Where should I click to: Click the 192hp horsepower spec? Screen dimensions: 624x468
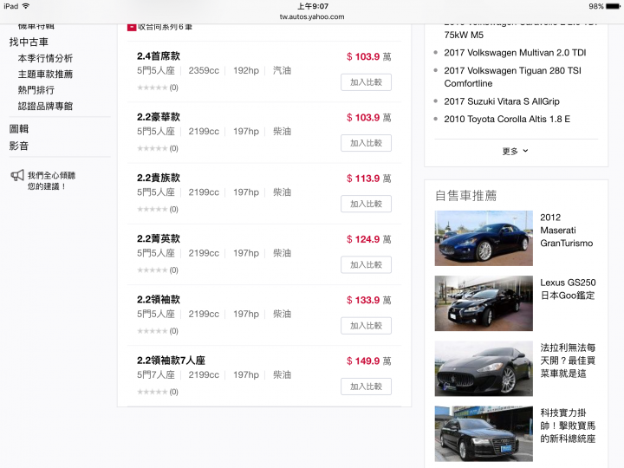246,71
